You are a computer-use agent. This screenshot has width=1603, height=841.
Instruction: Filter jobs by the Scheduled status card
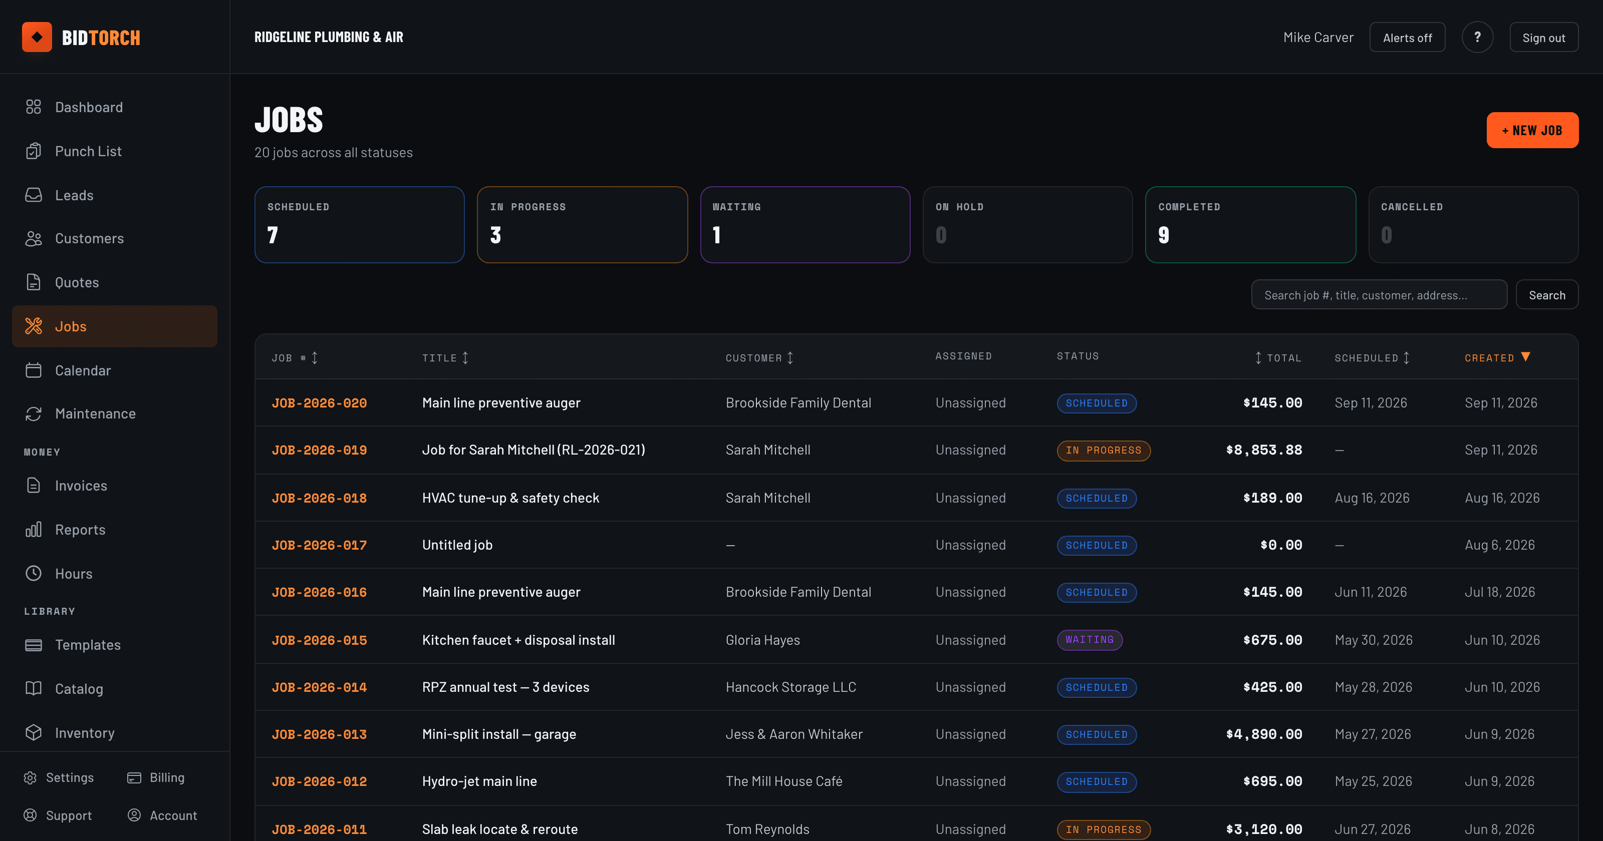tap(360, 225)
